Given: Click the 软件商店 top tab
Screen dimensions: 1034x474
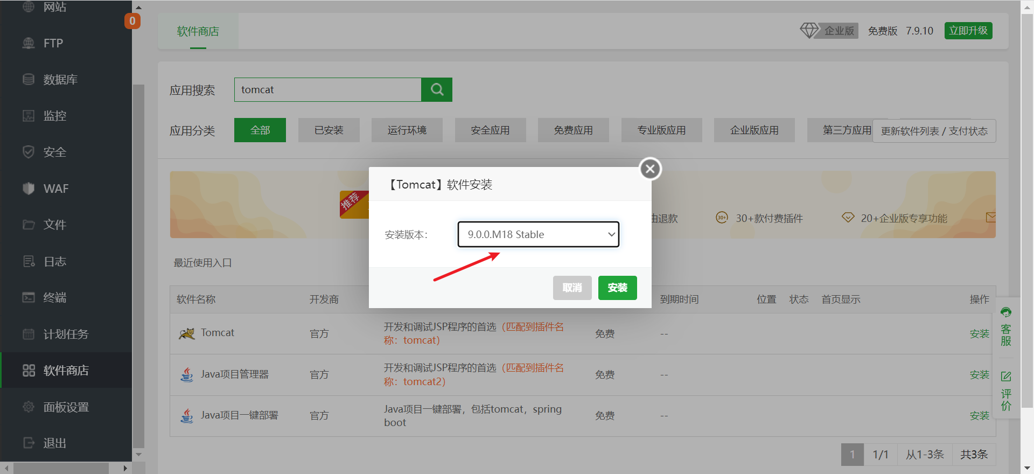Looking at the screenshot, I should tap(198, 31).
